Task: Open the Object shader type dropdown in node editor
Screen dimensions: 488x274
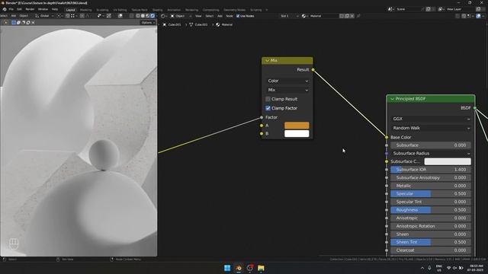Action: [x=180, y=16]
